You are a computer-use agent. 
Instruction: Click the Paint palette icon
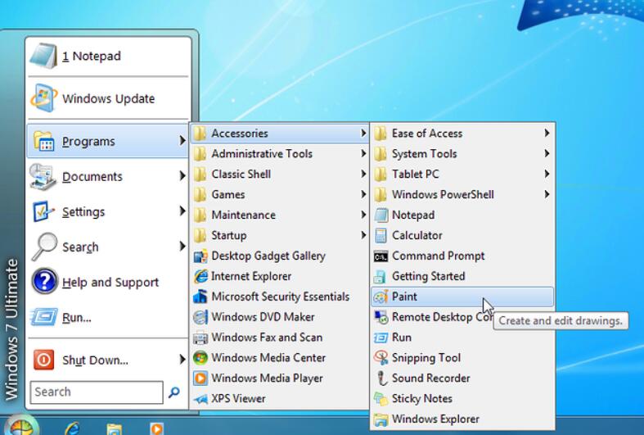click(381, 297)
